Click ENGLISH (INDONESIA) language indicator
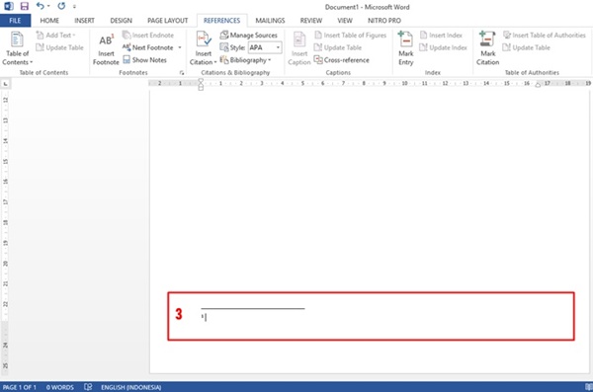Viewport: 593px width, 392px height. 130,387
